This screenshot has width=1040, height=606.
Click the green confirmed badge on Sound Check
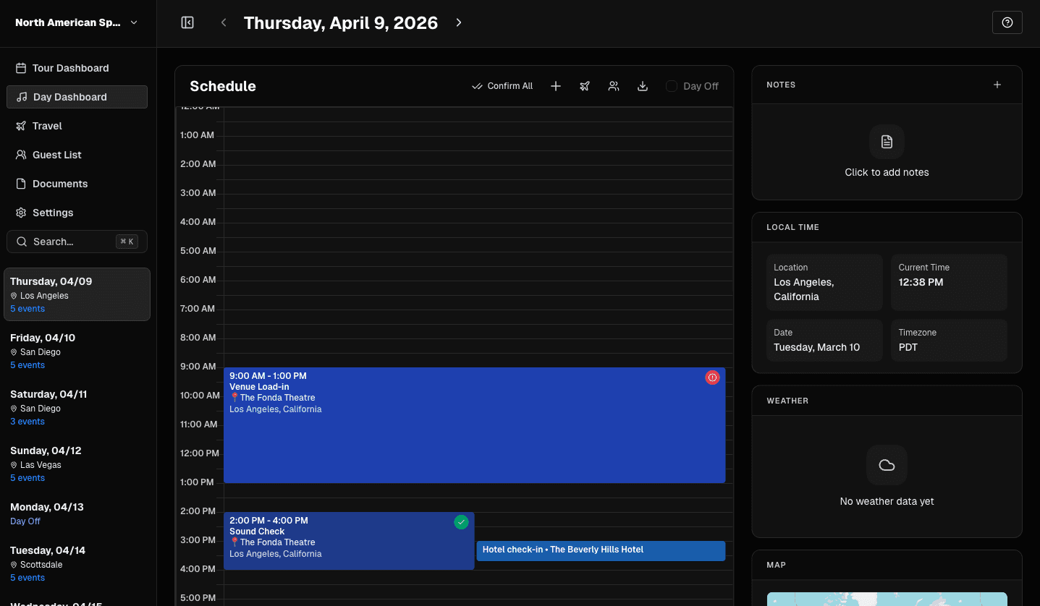(461, 521)
